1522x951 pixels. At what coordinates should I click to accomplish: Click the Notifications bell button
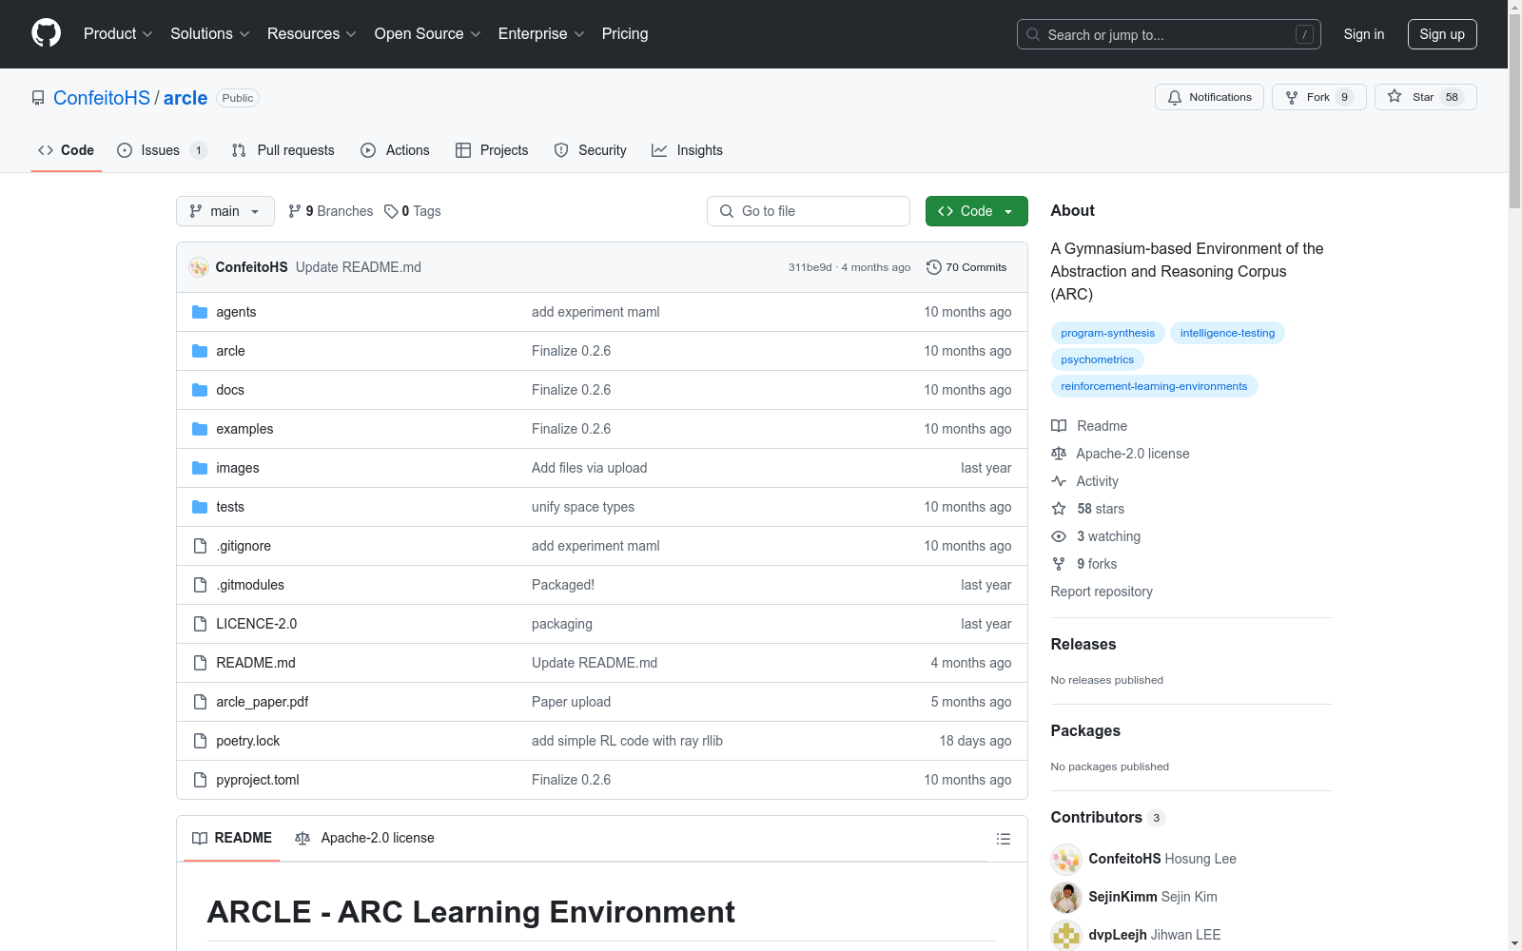pos(1209,97)
